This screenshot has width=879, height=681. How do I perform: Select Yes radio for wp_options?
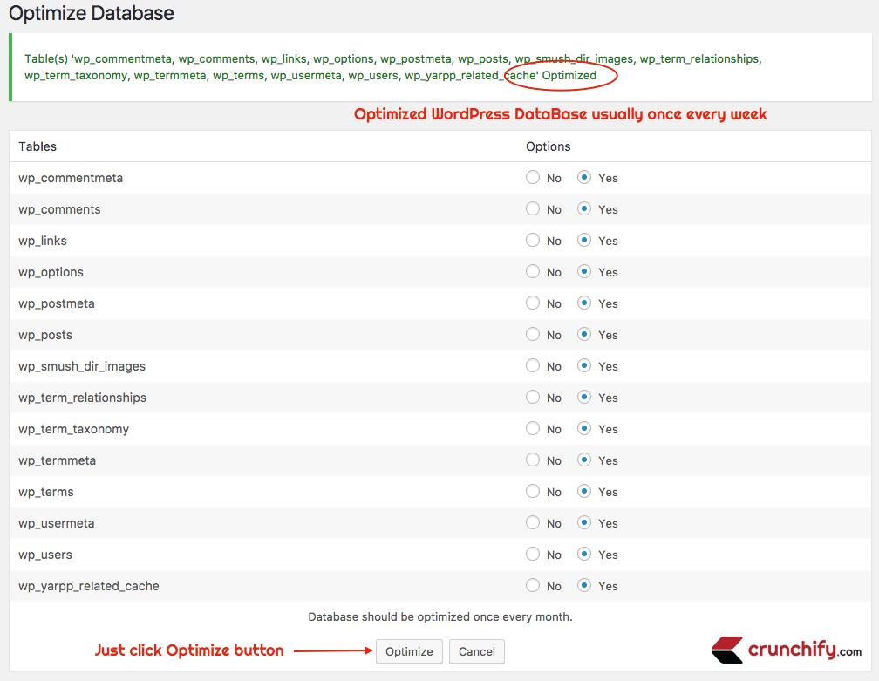click(x=584, y=272)
